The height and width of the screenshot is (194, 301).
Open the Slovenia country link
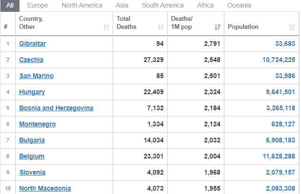(x=33, y=173)
